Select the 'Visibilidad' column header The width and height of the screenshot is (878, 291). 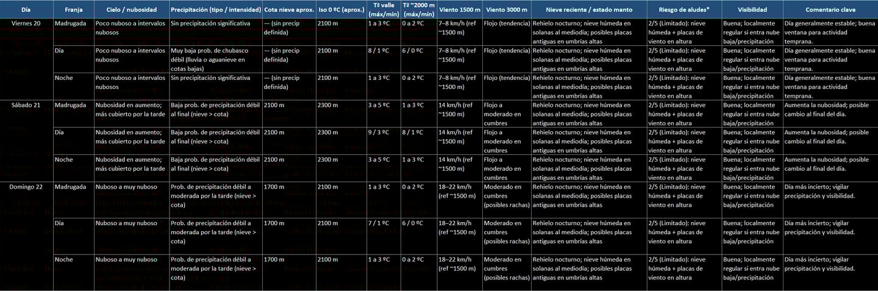[752, 10]
